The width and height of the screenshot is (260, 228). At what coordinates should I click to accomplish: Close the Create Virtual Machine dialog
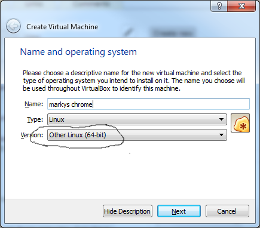click(x=241, y=6)
